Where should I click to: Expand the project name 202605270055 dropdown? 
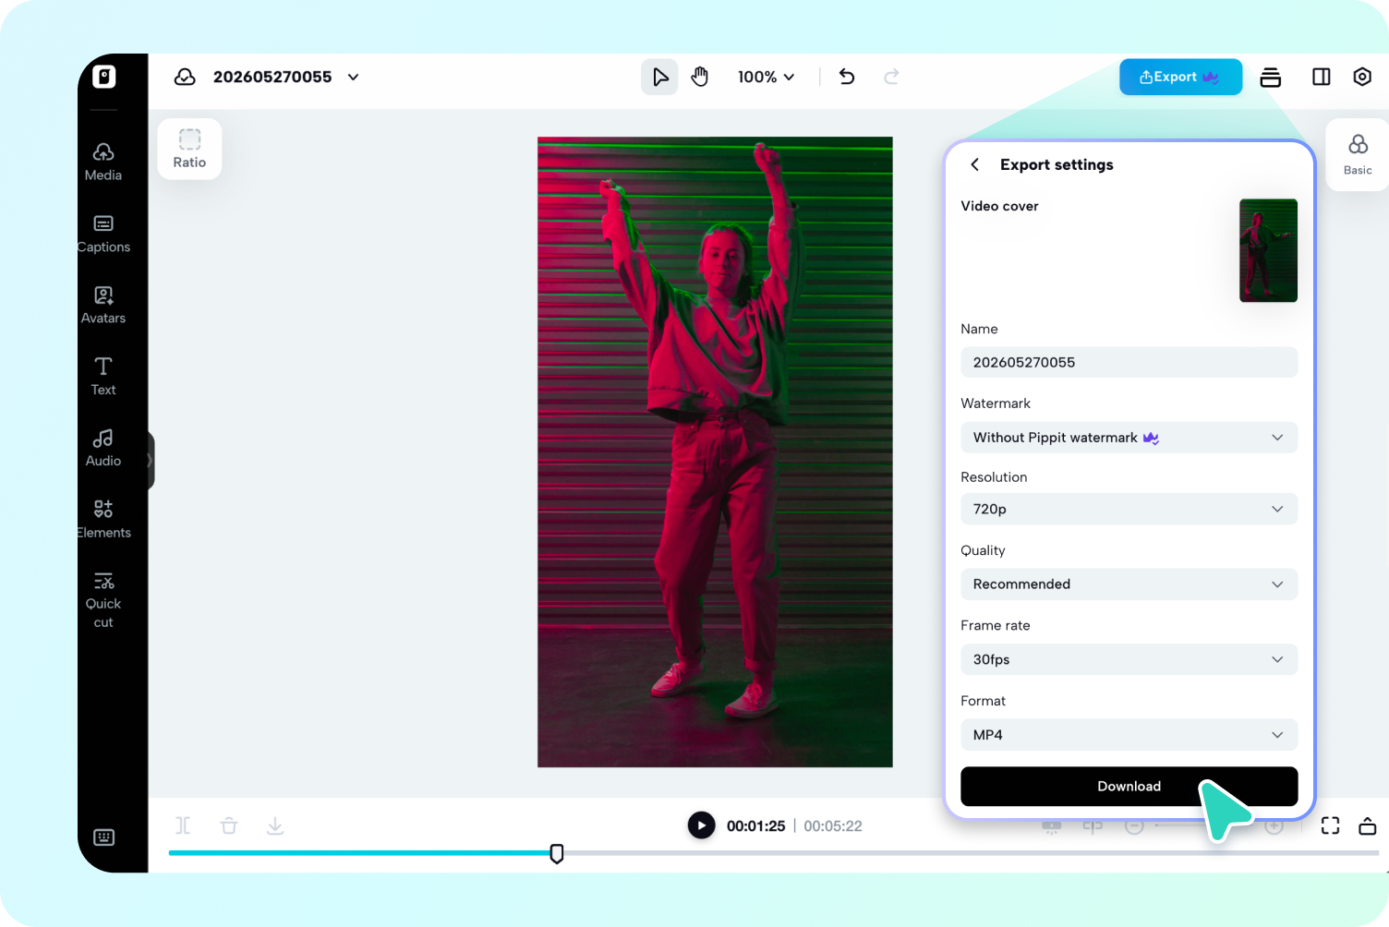click(x=353, y=77)
